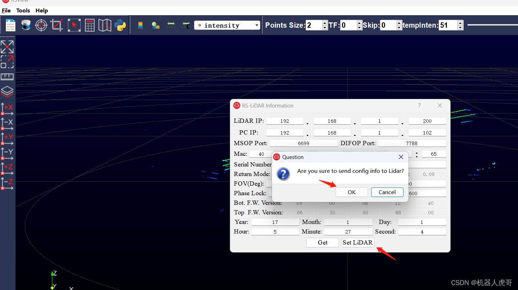The height and width of the screenshot is (290, 518).
Task: Click the reset view icon with four arrows
Action: 7,46
